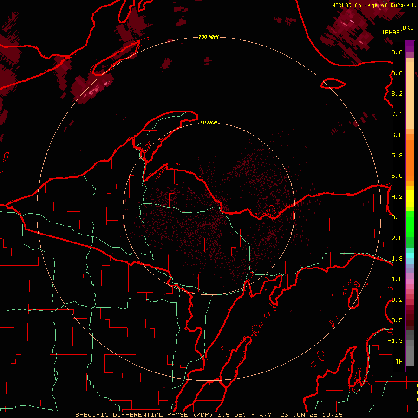Select the 1.0 scale value label
The height and width of the screenshot is (418, 418).
pos(397,279)
